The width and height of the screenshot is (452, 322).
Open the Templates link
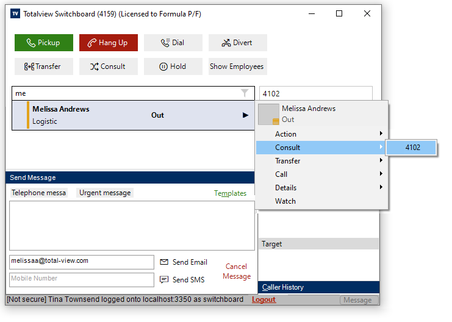[230, 193]
